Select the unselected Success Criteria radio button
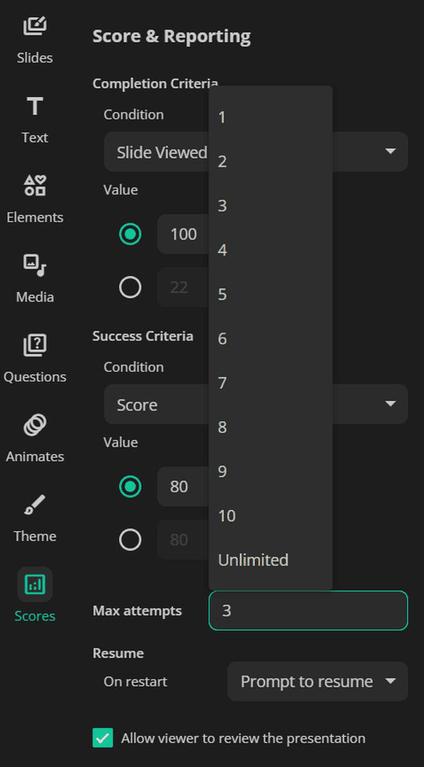Viewport: 424px width, 767px height. tap(130, 540)
